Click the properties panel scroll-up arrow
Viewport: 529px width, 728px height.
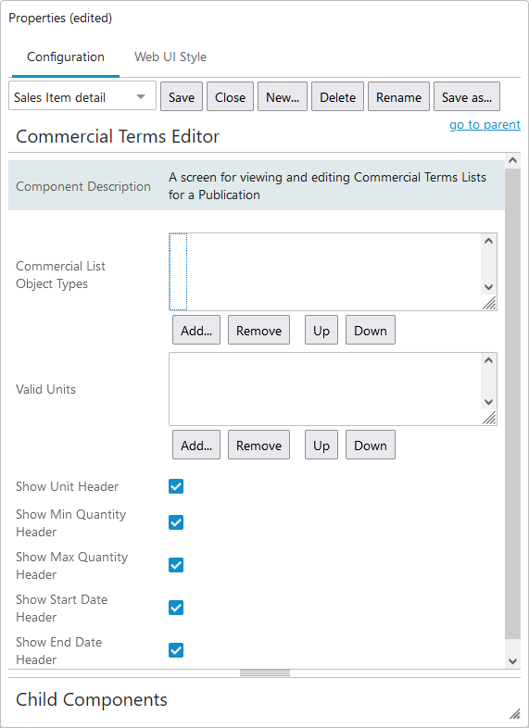click(x=512, y=160)
